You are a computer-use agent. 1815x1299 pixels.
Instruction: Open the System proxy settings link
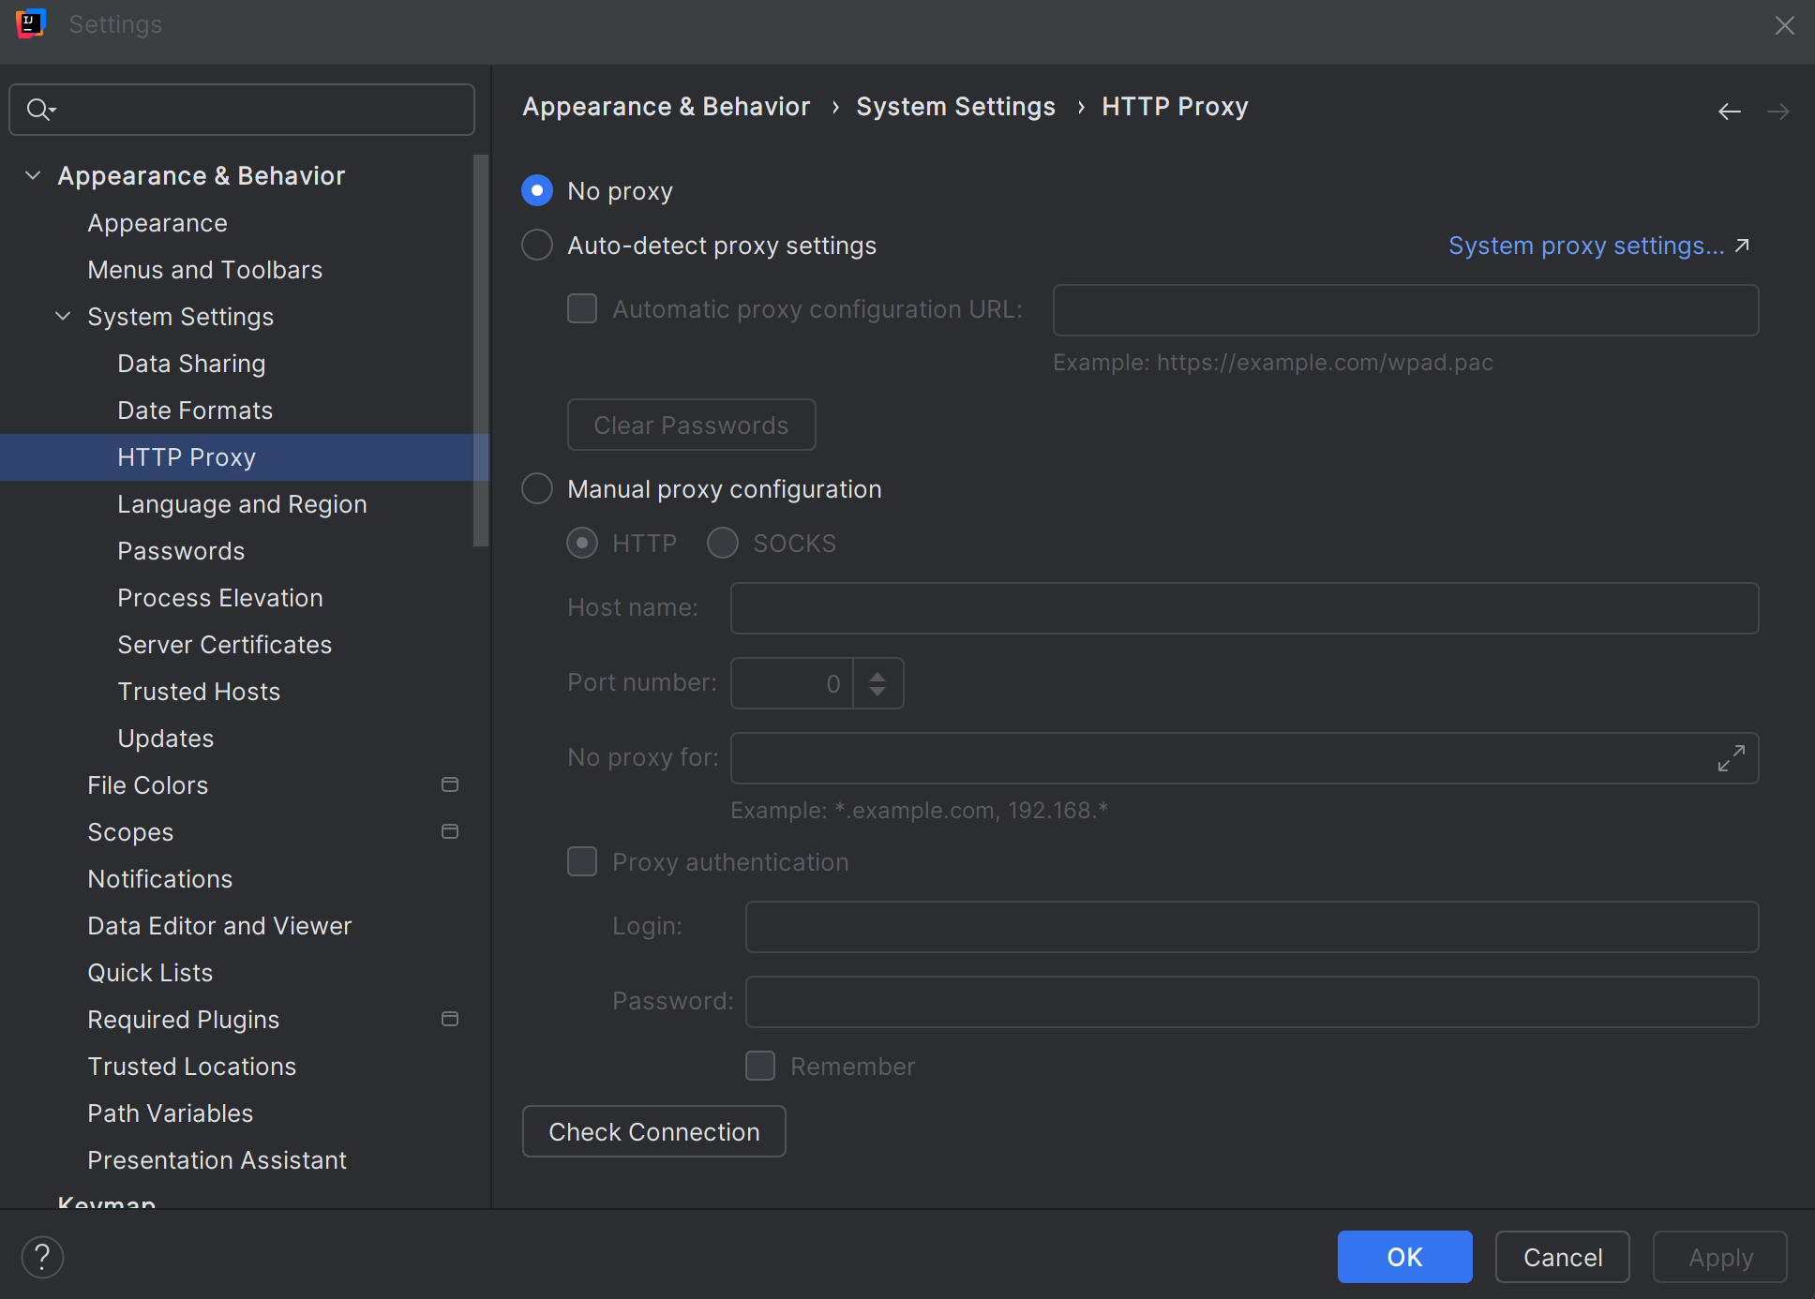(x=1585, y=245)
